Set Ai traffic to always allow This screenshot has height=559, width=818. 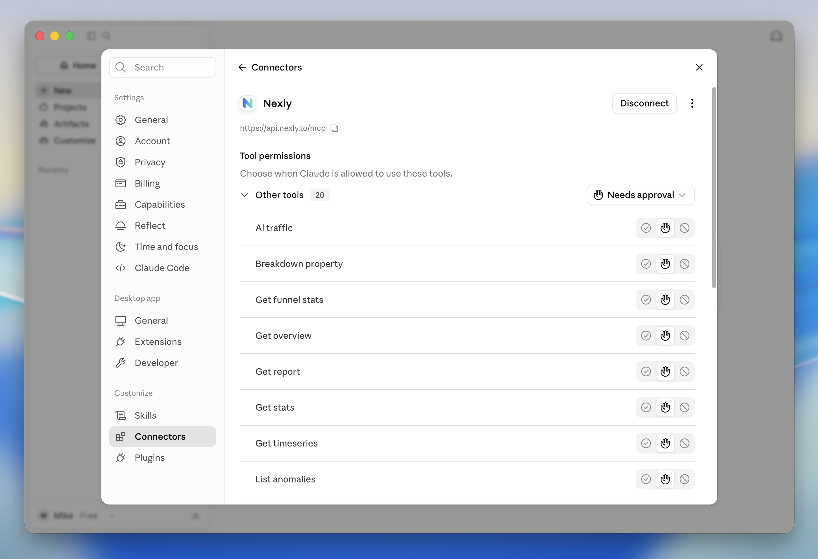tap(646, 228)
